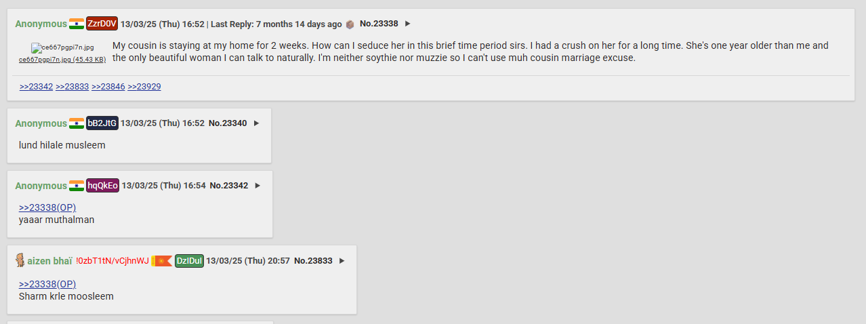This screenshot has width=866, height=324.
Task: Click the India flag beside the ZzrD0V ID
Action: 77,24
